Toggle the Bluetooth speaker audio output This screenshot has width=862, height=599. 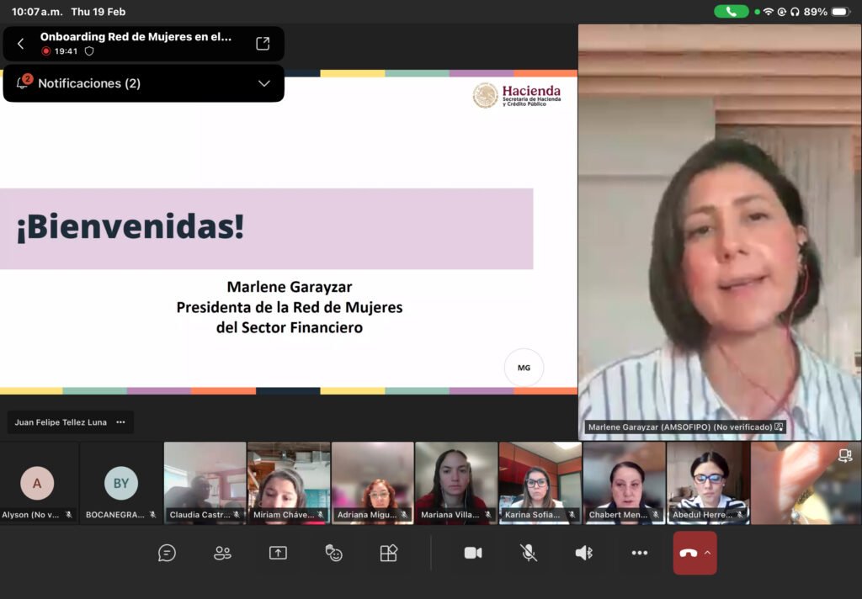point(583,553)
